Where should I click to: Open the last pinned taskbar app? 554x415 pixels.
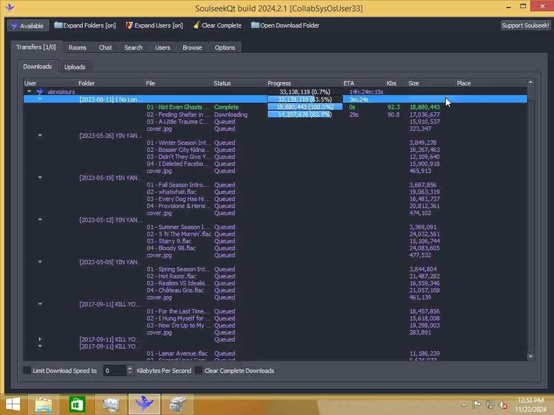pyautogui.click(x=177, y=404)
